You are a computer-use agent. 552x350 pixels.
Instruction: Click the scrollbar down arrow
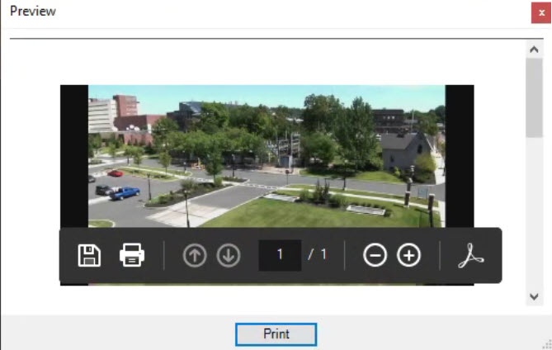[x=534, y=296]
